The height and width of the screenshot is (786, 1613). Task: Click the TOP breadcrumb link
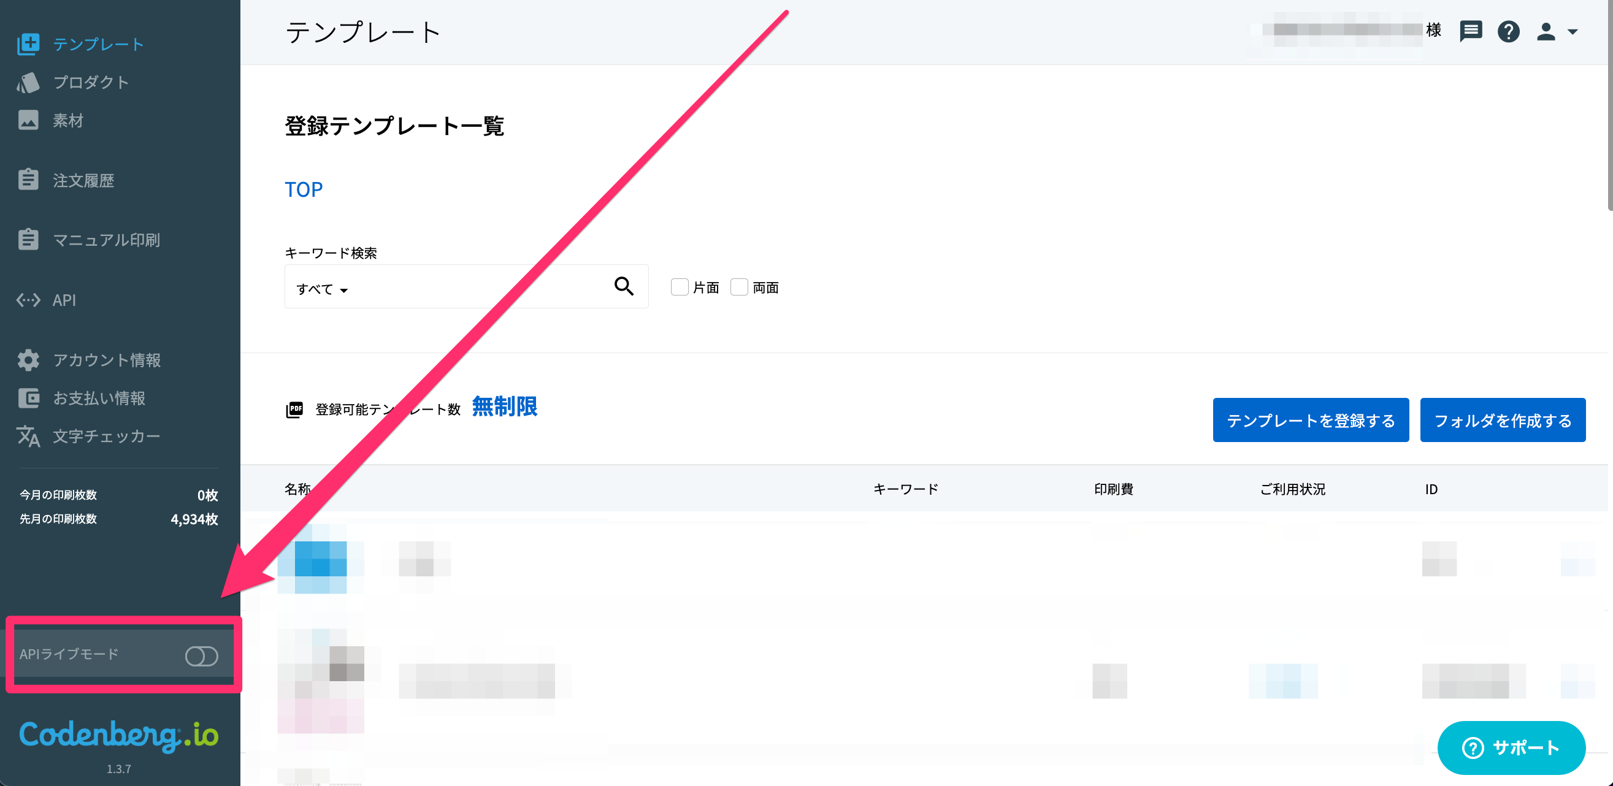point(304,189)
